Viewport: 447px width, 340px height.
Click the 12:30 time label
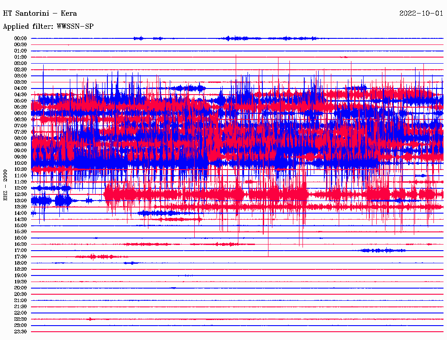21,194
